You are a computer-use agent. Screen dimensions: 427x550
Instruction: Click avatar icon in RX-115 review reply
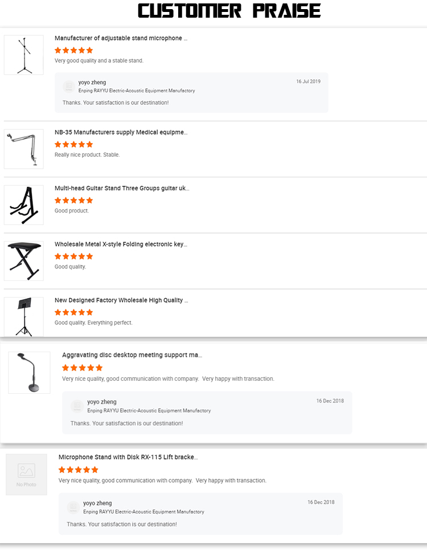coord(73,507)
